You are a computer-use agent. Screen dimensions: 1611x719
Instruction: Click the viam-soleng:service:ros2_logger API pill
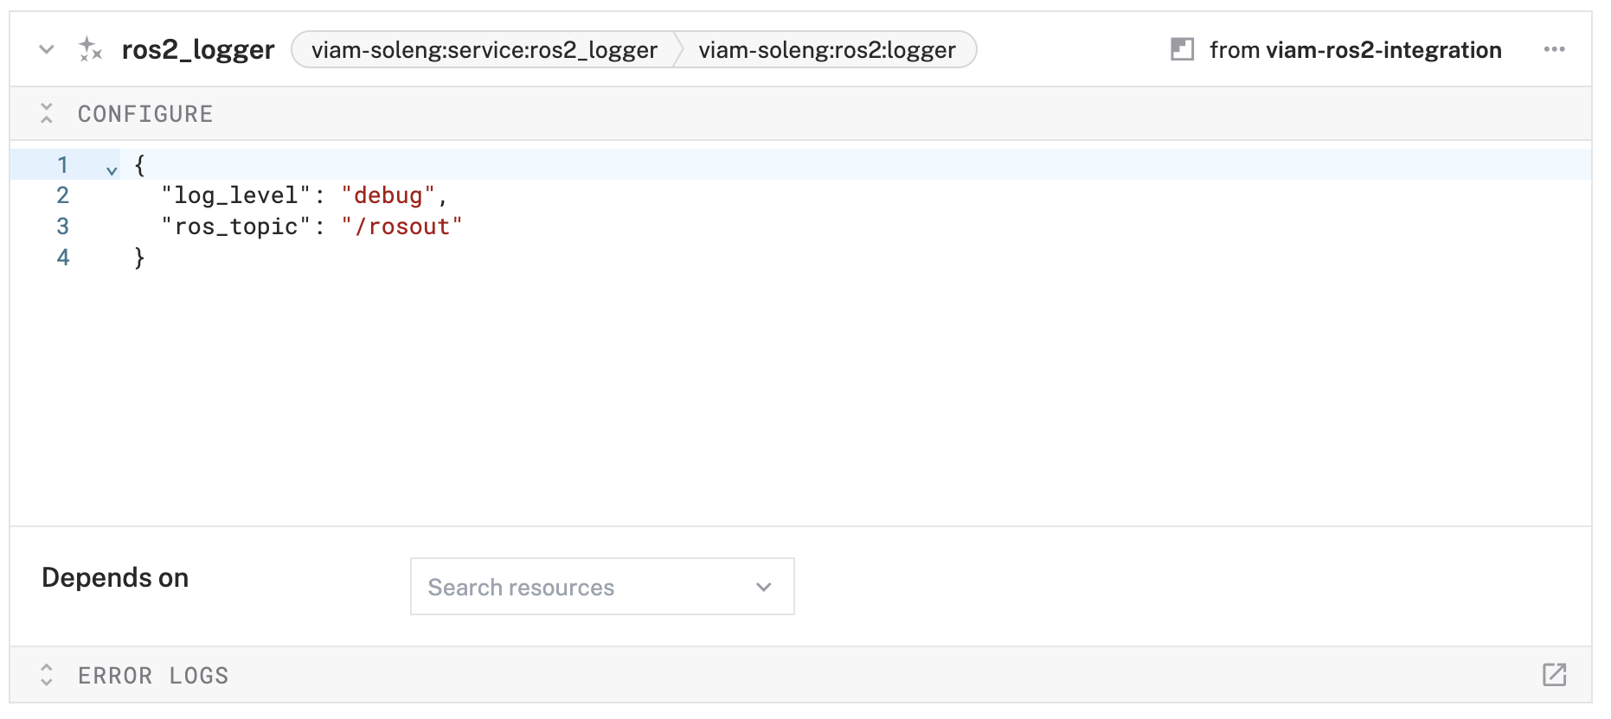point(485,50)
